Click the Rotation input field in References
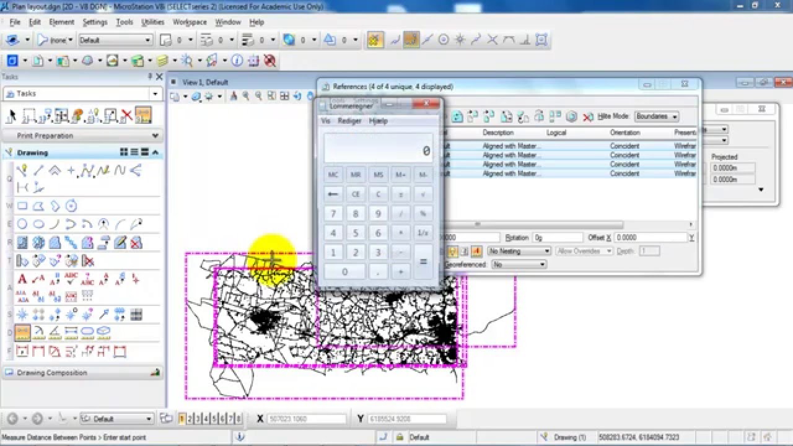 pos(558,237)
